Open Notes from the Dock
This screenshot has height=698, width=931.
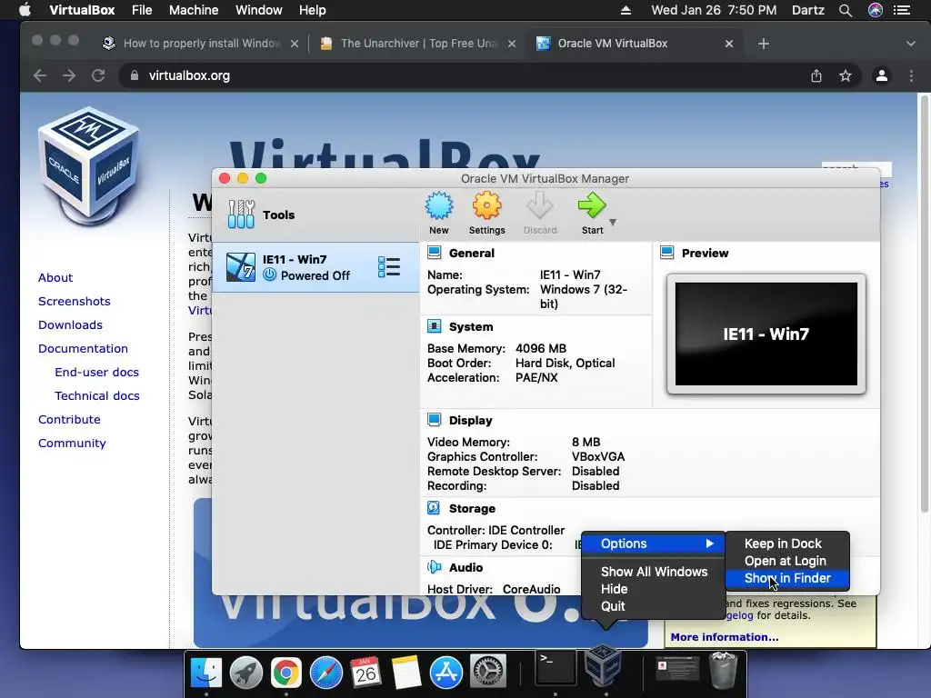click(406, 673)
